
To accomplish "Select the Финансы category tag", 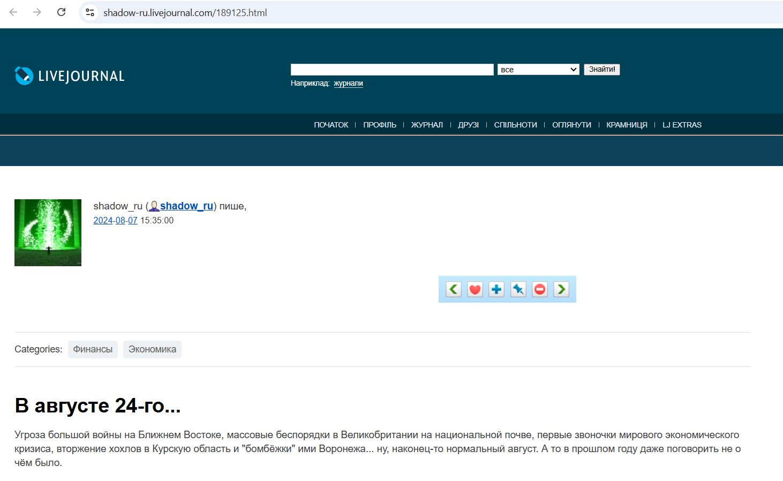I will coord(93,349).
